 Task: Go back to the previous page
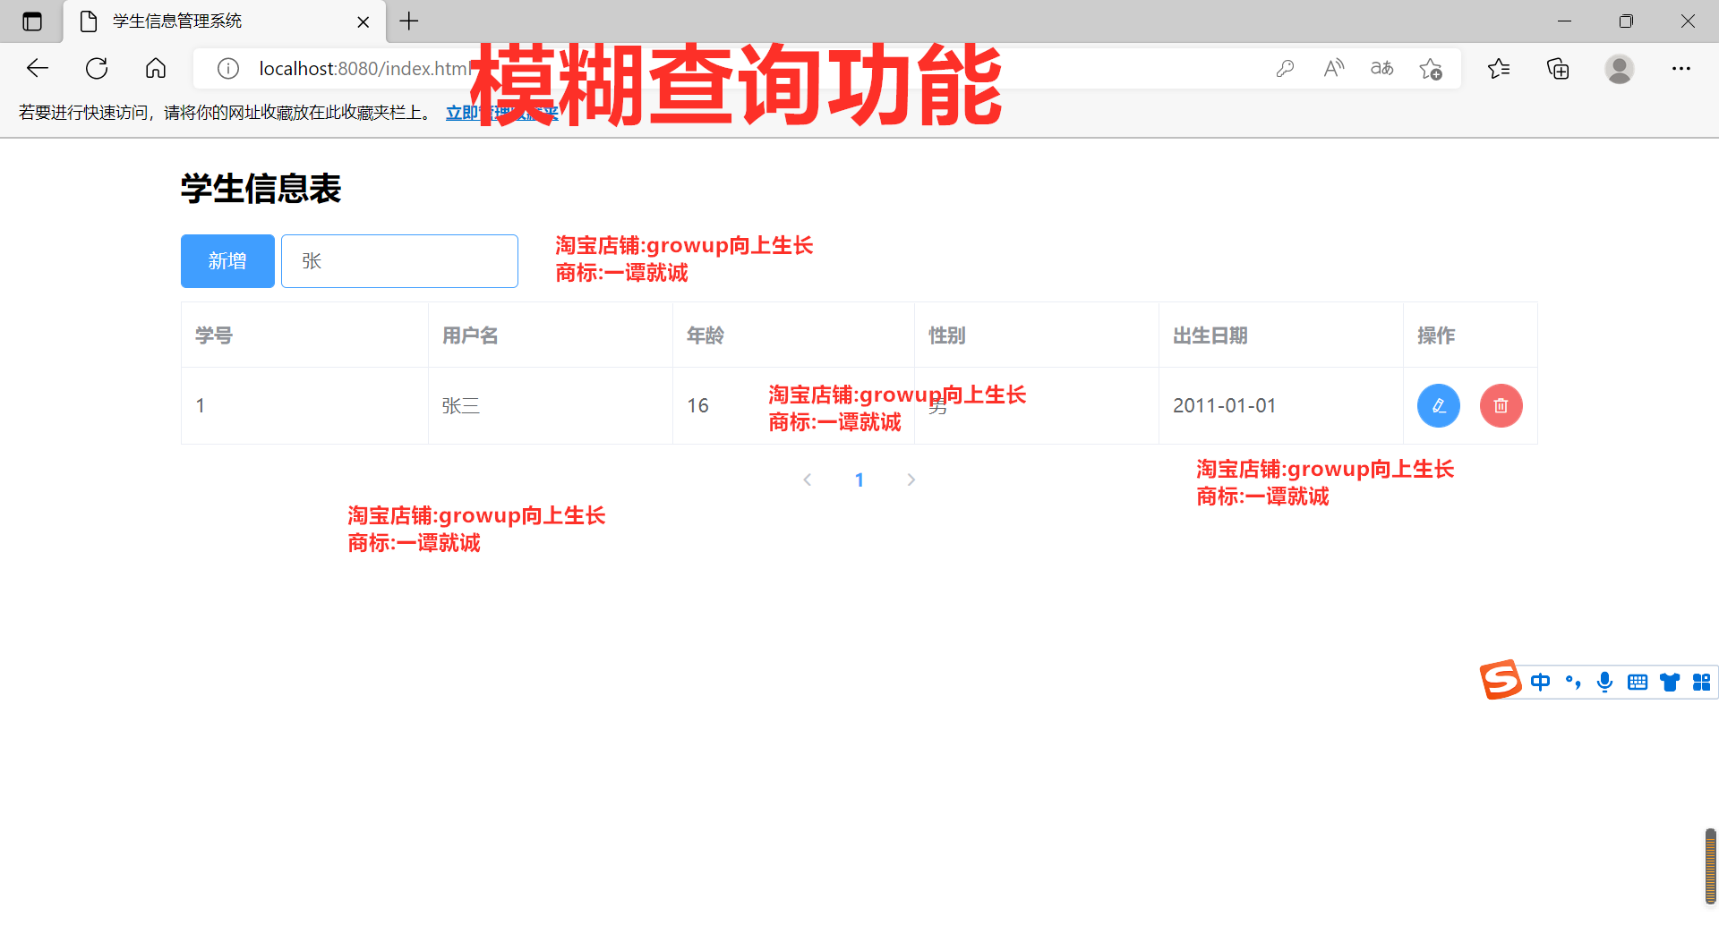(x=38, y=68)
